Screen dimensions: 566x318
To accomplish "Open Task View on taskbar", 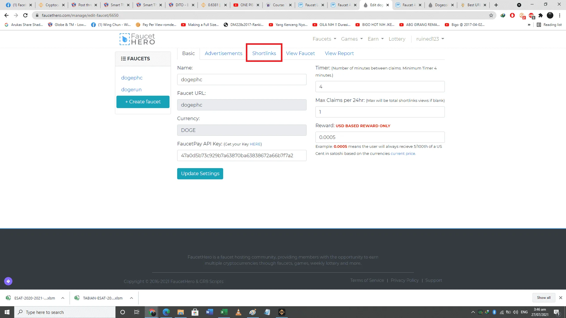I will tap(136, 312).
